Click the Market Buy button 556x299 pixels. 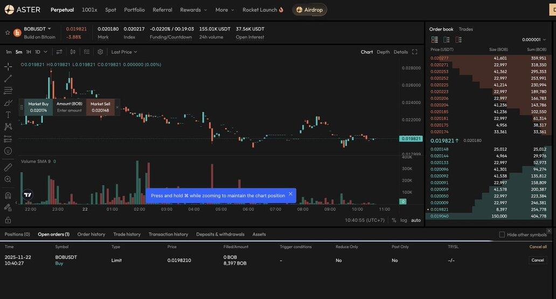[38, 107]
